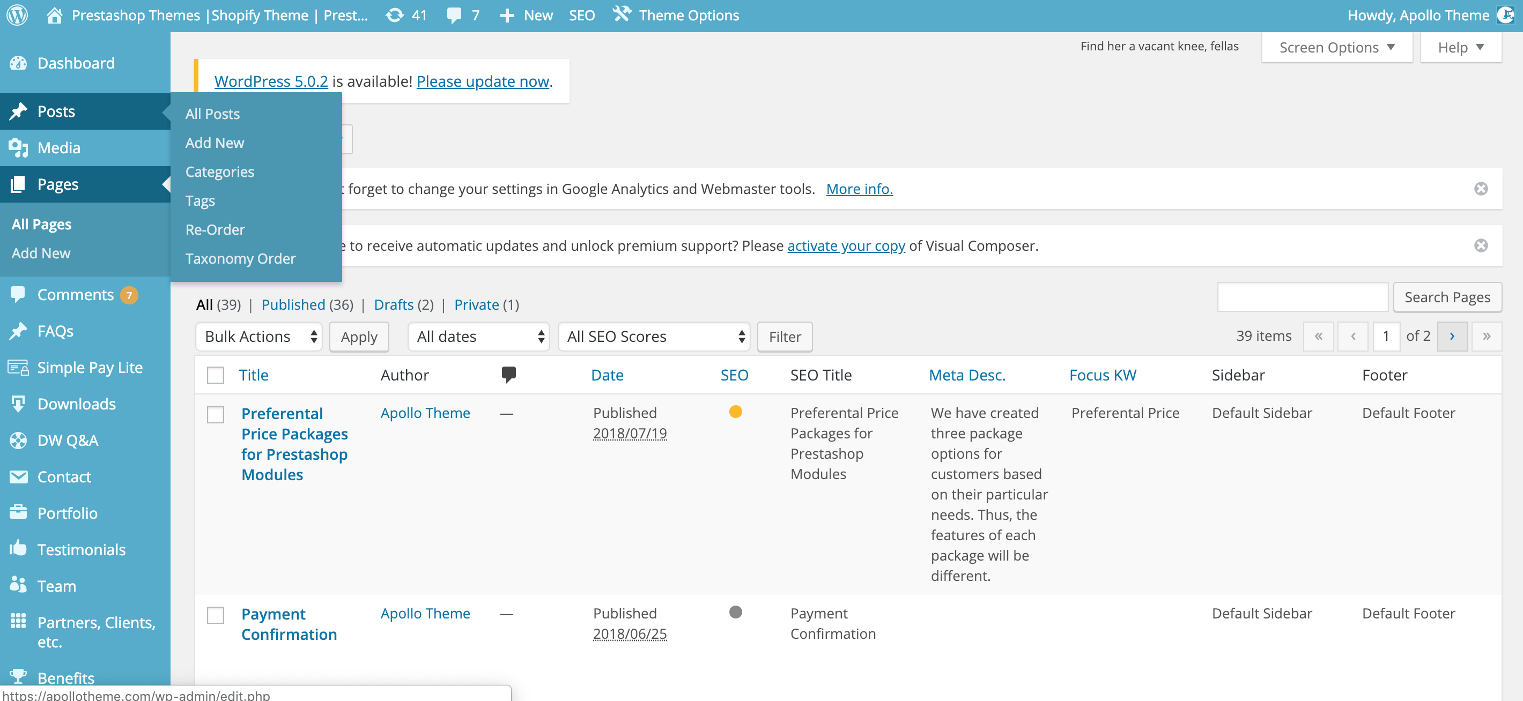Viewport: 1523px width, 701px height.
Task: Click the Benefits trophy icon
Action: pyautogui.click(x=18, y=676)
